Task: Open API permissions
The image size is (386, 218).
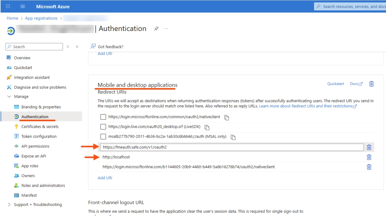Action: pyautogui.click(x=35, y=146)
